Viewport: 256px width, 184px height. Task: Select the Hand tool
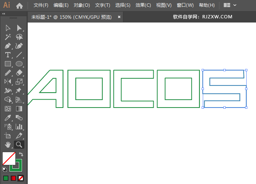pos(8,145)
